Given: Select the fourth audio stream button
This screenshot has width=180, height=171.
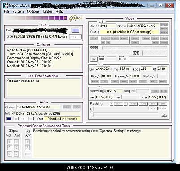Looking at the screenshot, I should [31, 119].
